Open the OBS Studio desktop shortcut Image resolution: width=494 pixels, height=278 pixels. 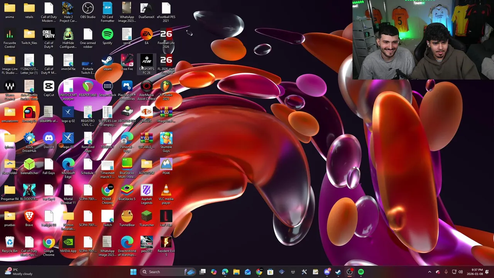point(88,11)
